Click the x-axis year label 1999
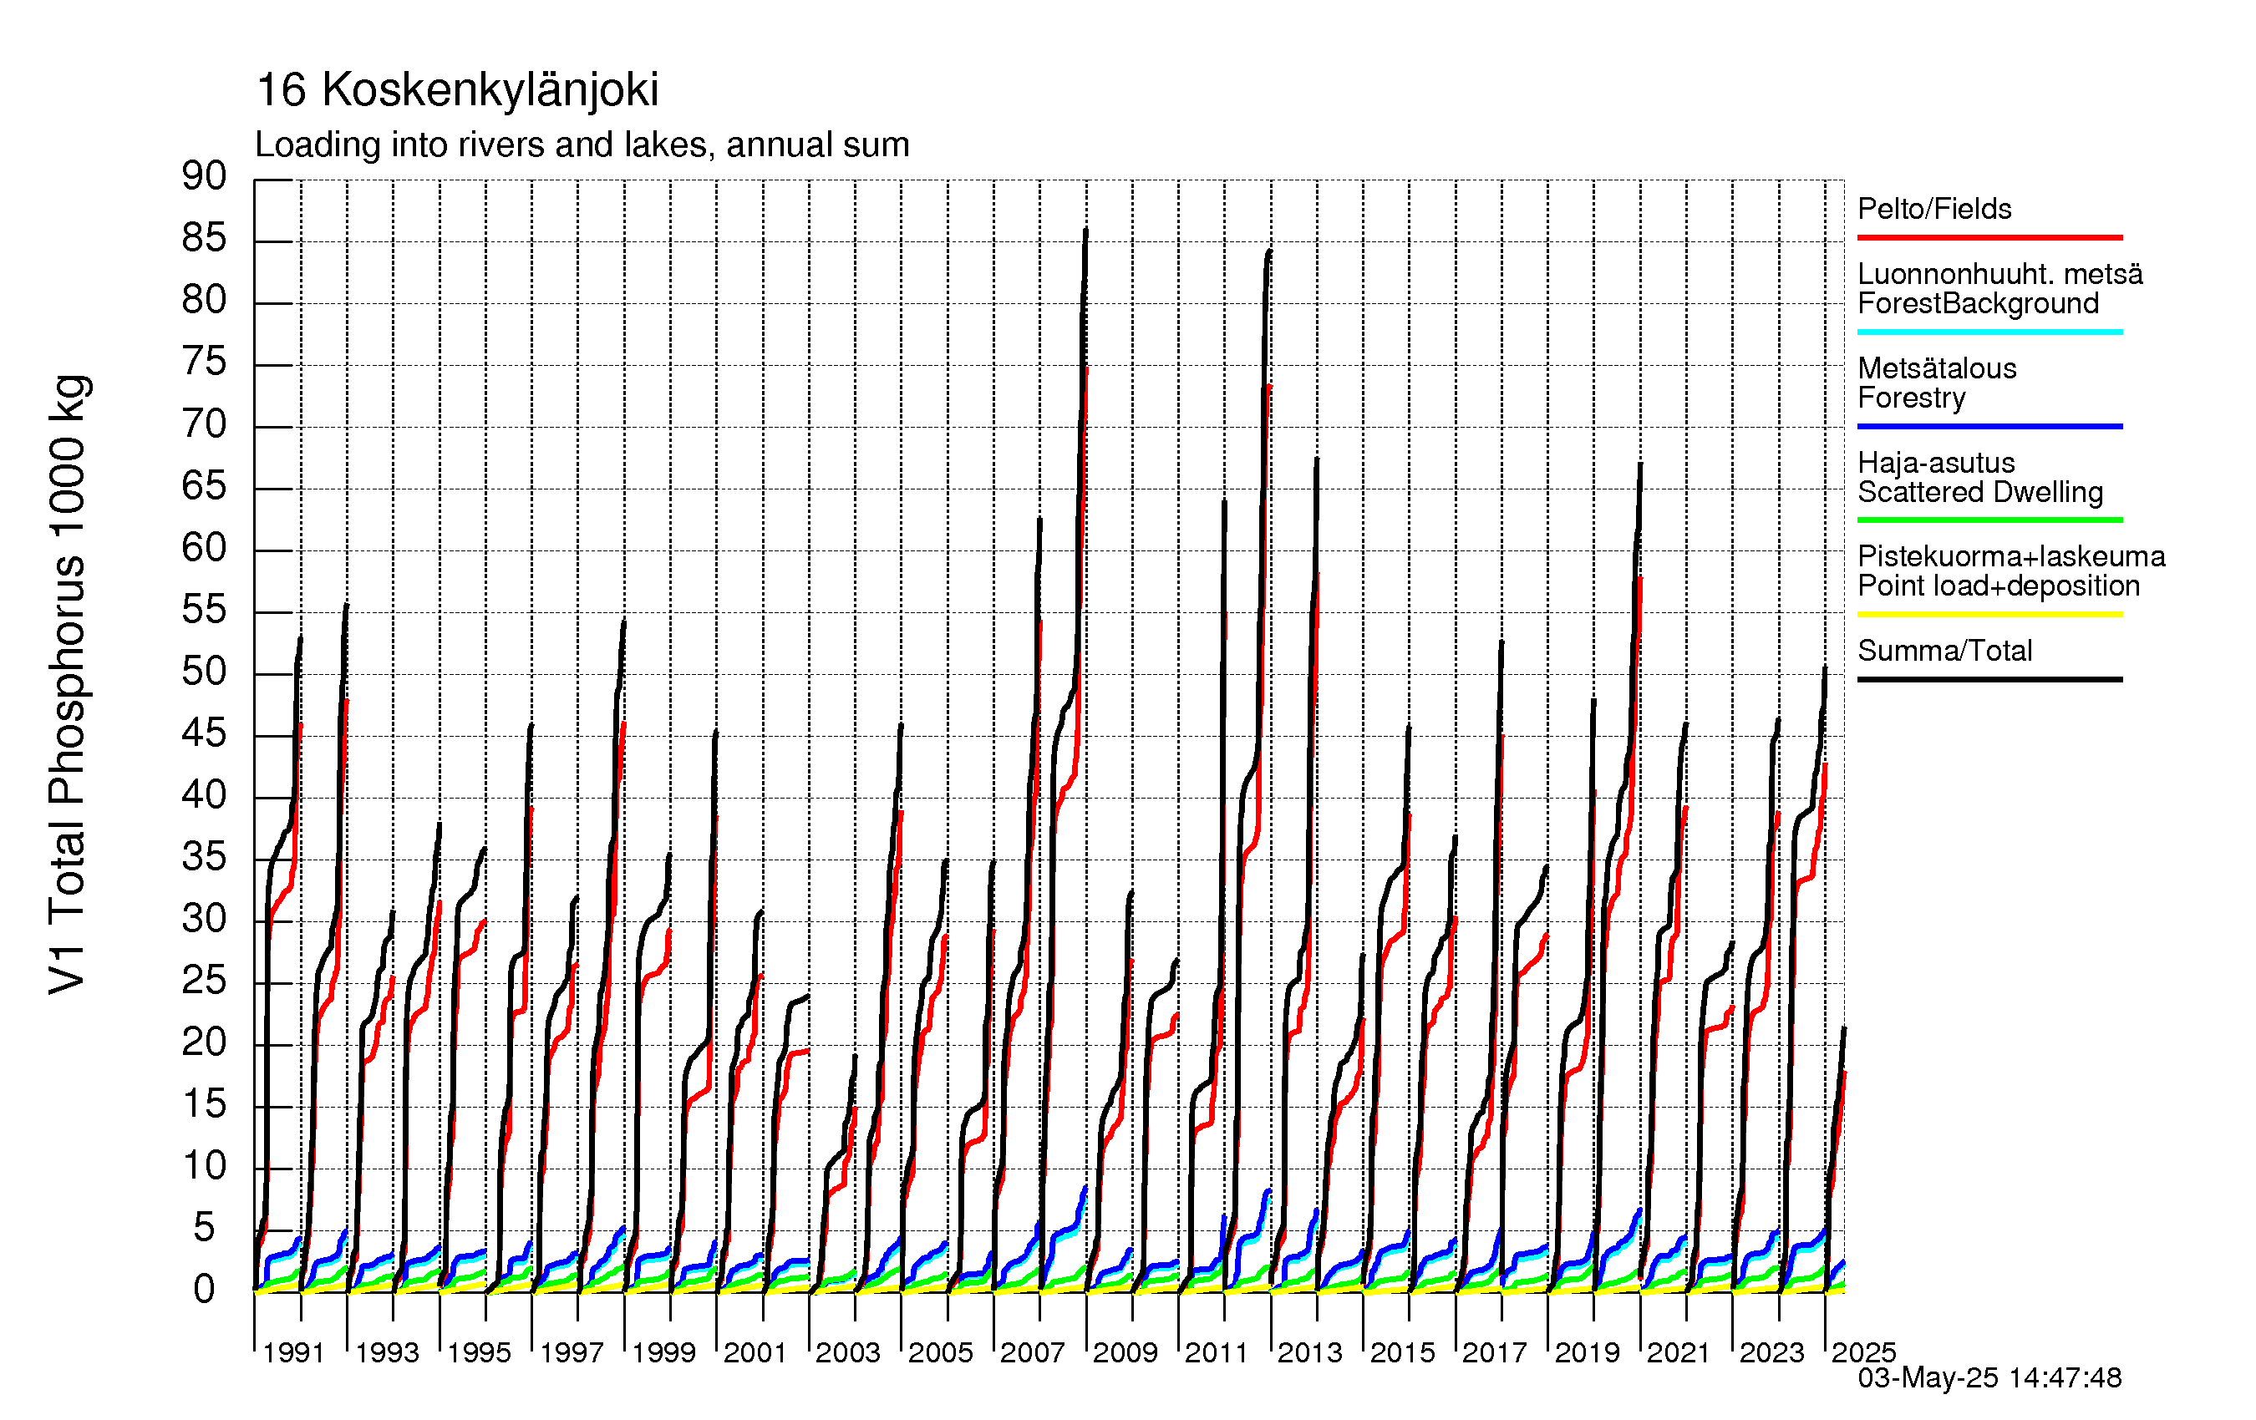 [x=663, y=1352]
